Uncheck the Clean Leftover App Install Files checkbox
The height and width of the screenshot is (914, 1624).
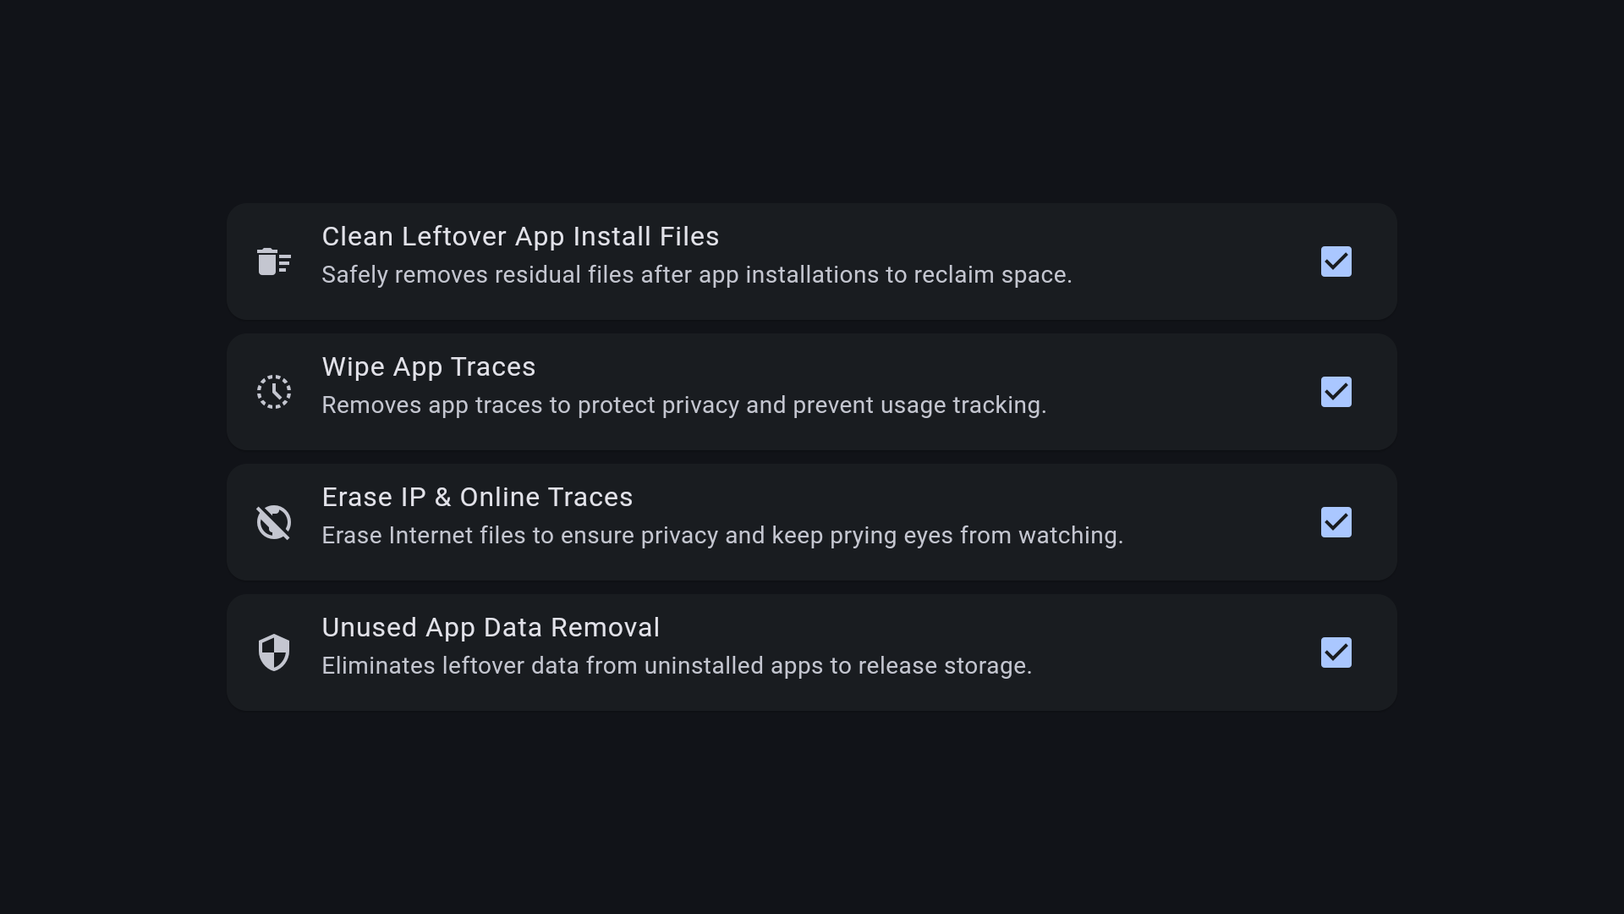point(1336,262)
